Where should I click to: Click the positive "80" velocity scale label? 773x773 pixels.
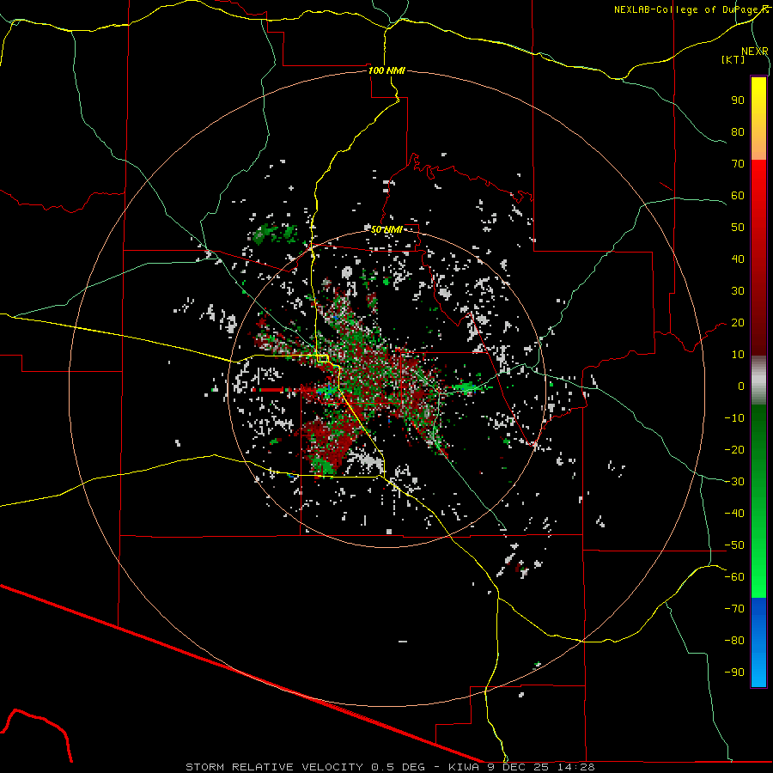(738, 132)
